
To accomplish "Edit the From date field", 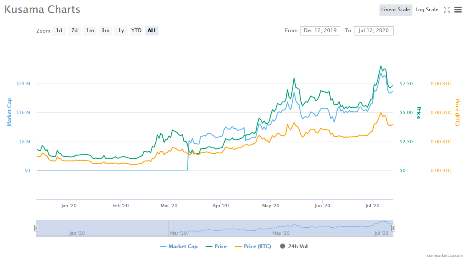I will click(x=320, y=30).
